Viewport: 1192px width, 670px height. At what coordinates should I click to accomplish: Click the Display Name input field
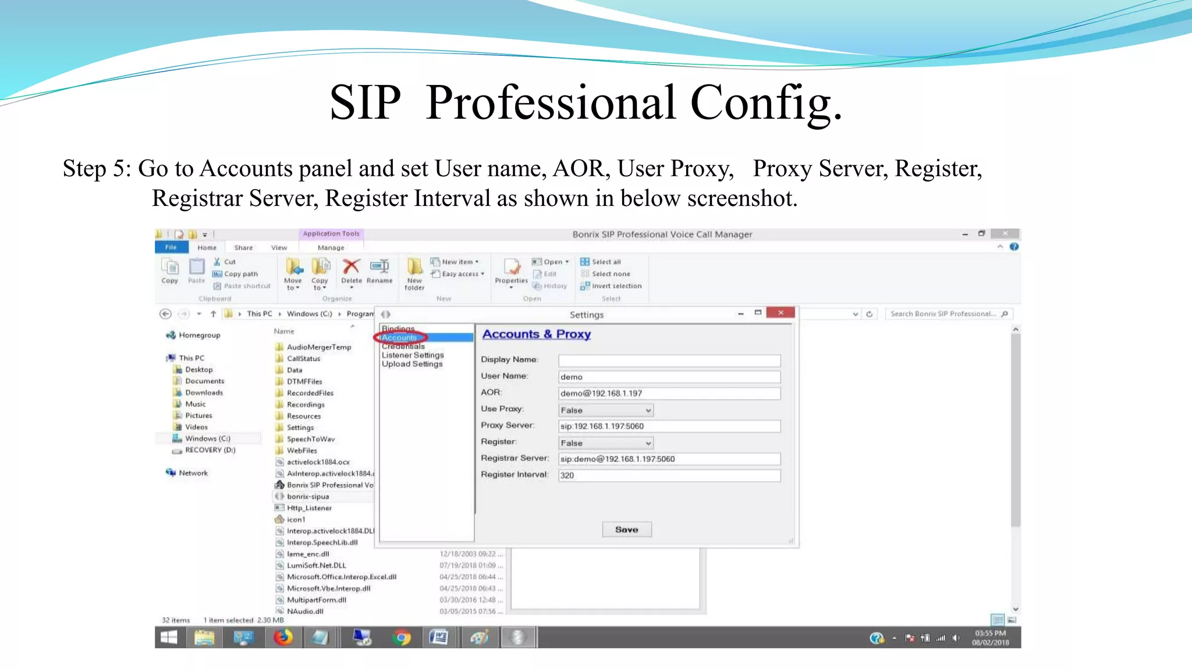[x=669, y=361]
